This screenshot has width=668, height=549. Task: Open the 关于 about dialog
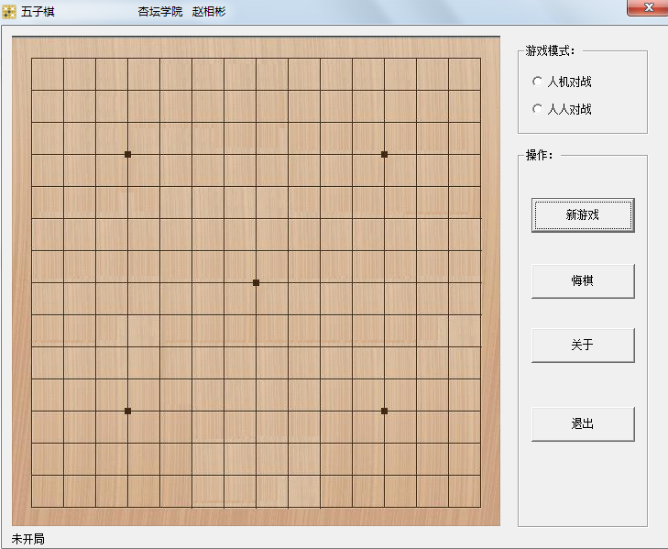(x=583, y=346)
